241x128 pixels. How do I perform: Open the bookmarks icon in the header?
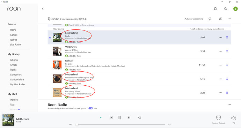coord(216,9)
